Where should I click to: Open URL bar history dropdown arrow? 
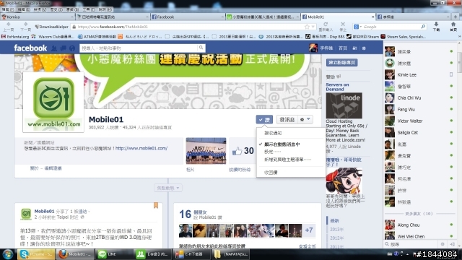point(313,27)
